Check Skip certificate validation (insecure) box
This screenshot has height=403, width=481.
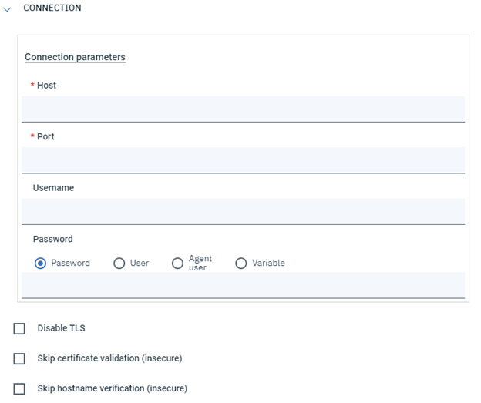point(20,359)
